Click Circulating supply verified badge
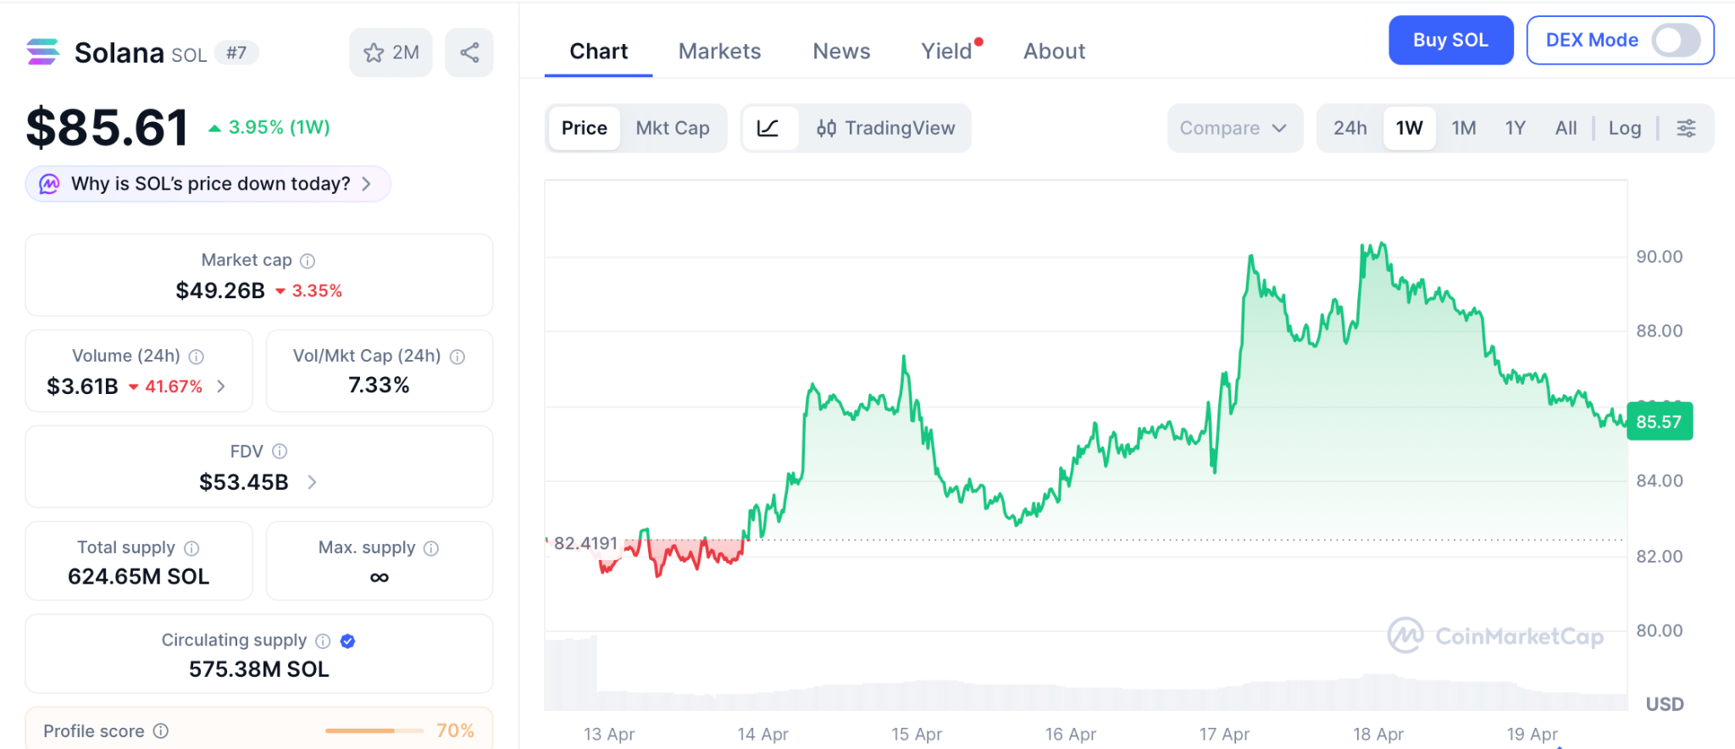 [x=347, y=641]
